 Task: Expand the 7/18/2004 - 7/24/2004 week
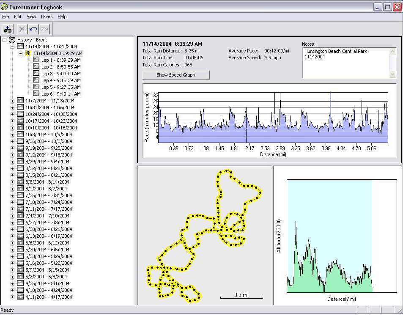point(12,202)
